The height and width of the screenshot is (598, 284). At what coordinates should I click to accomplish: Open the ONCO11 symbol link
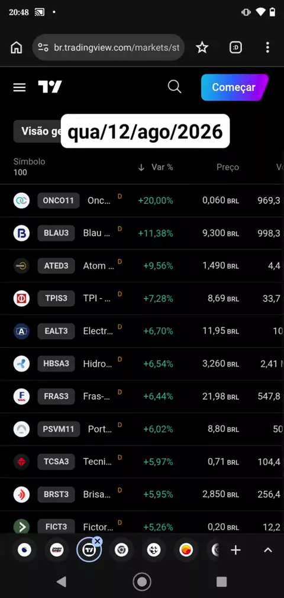coord(58,201)
